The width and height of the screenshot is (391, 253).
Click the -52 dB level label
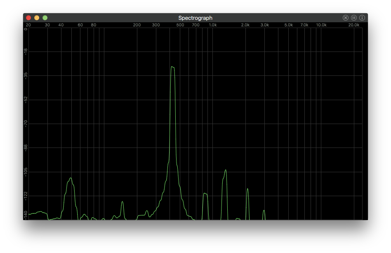pyautogui.click(x=26, y=100)
